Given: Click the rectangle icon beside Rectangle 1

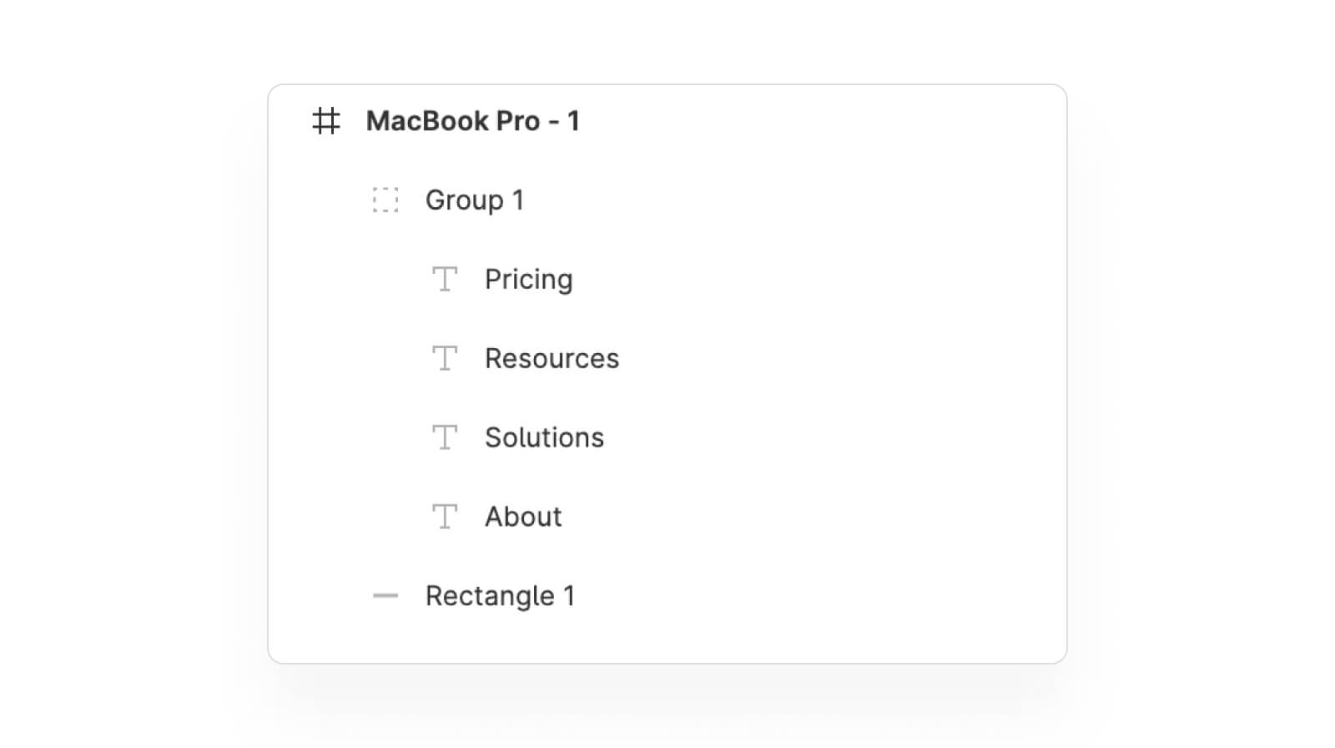Looking at the screenshot, I should pos(385,596).
